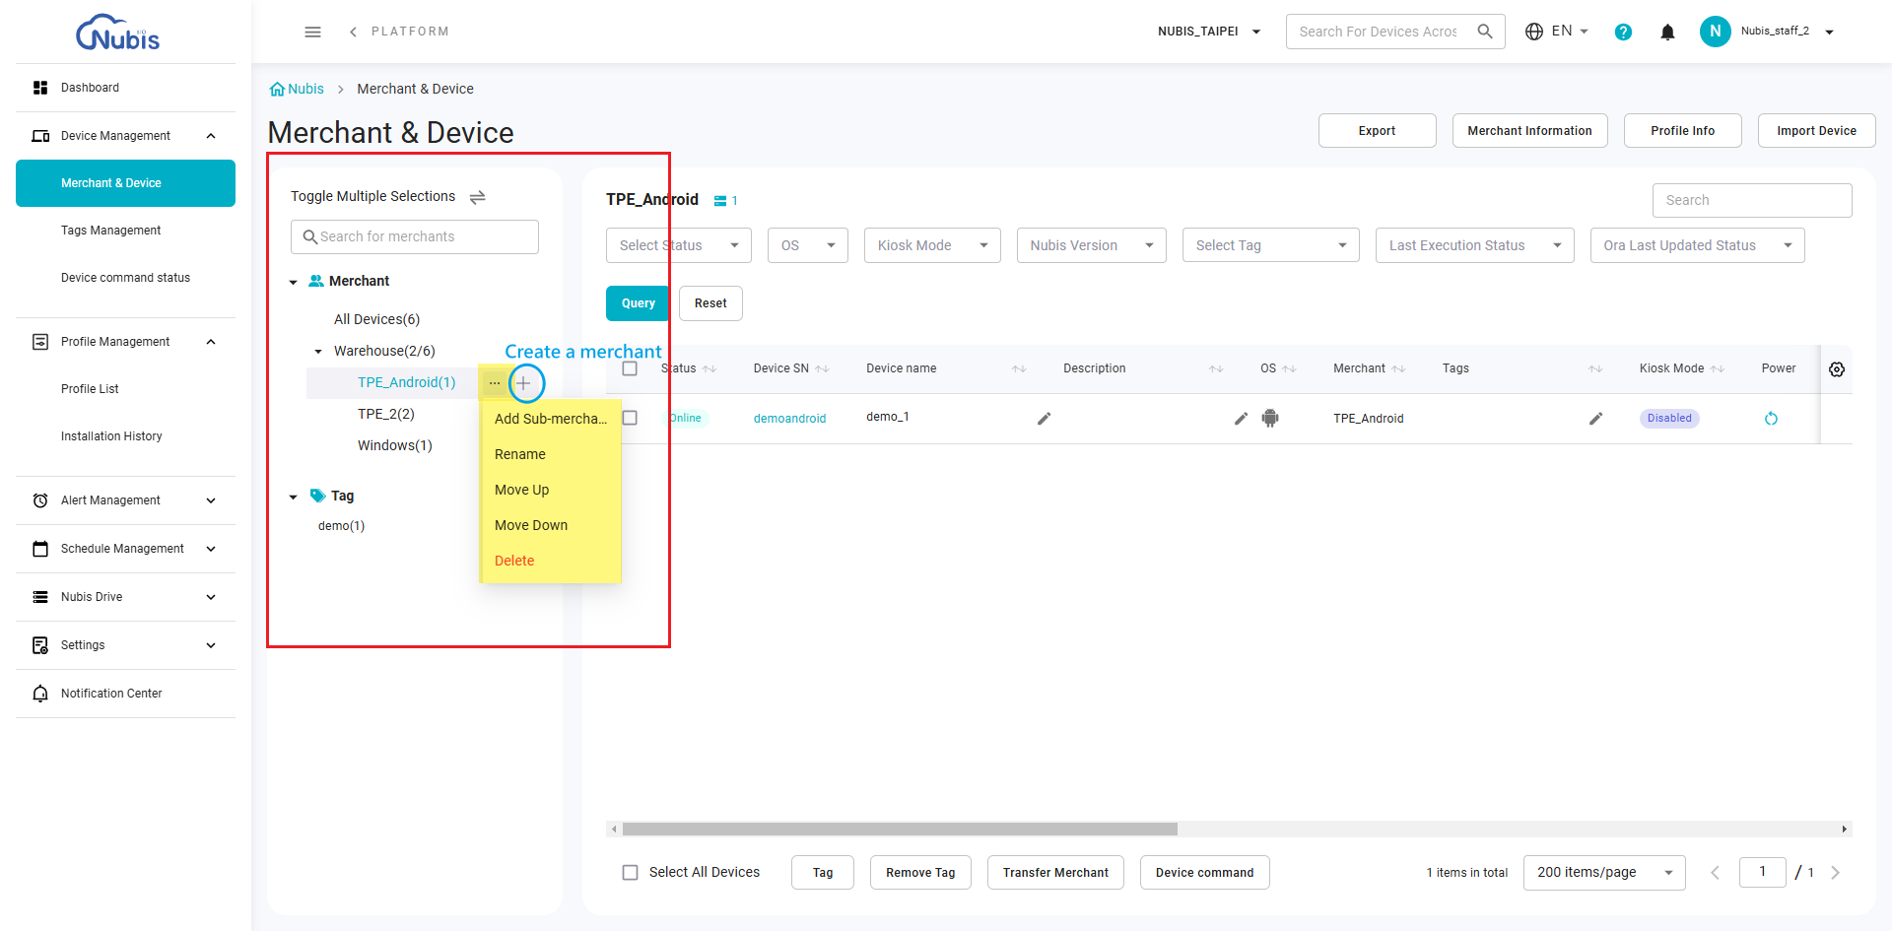Go to previous page arrow
The height and width of the screenshot is (931, 1892).
tap(1715, 873)
